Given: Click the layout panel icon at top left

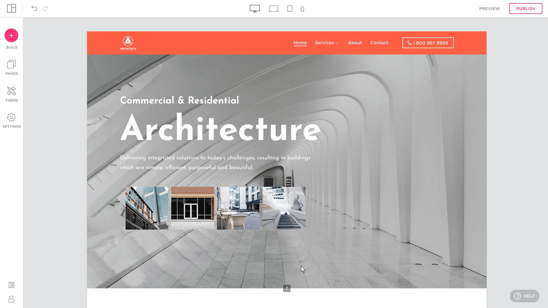Looking at the screenshot, I should pos(11,9).
